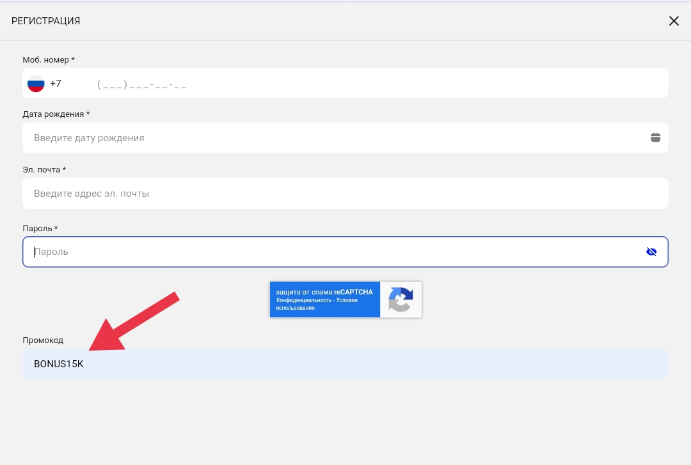Focus the date of birth field

[345, 138]
